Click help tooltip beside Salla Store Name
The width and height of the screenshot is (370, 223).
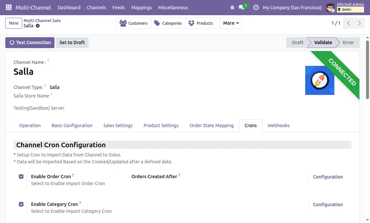click(51, 95)
